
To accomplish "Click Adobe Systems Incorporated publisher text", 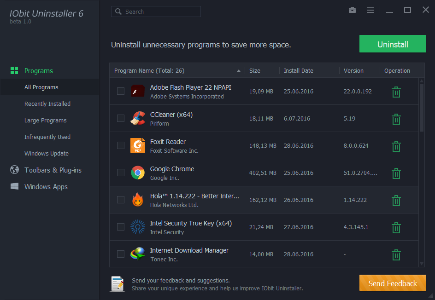I will [x=187, y=97].
